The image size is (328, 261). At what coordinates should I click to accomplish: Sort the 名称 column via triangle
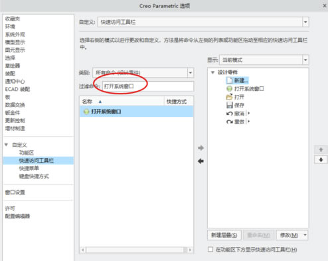click(x=100, y=102)
